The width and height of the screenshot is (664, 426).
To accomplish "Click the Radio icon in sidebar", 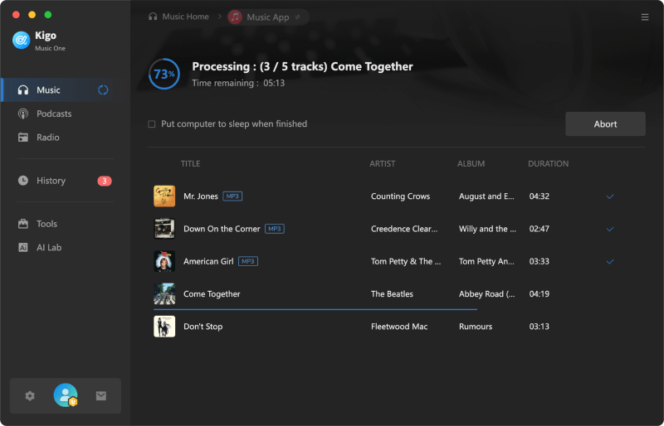I will [23, 138].
